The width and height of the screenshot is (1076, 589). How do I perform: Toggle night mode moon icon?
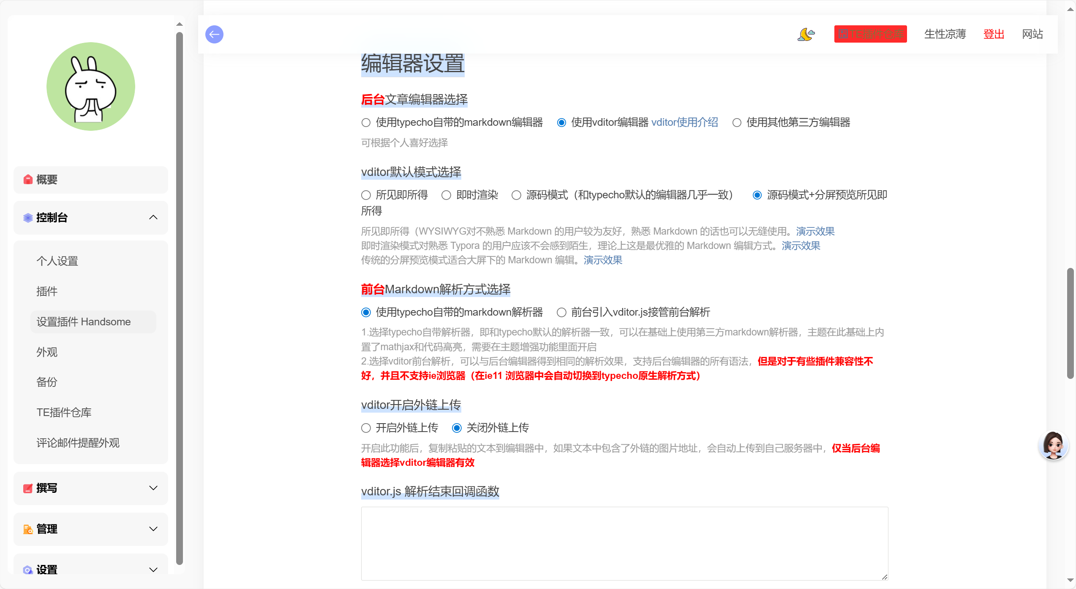[x=806, y=34]
